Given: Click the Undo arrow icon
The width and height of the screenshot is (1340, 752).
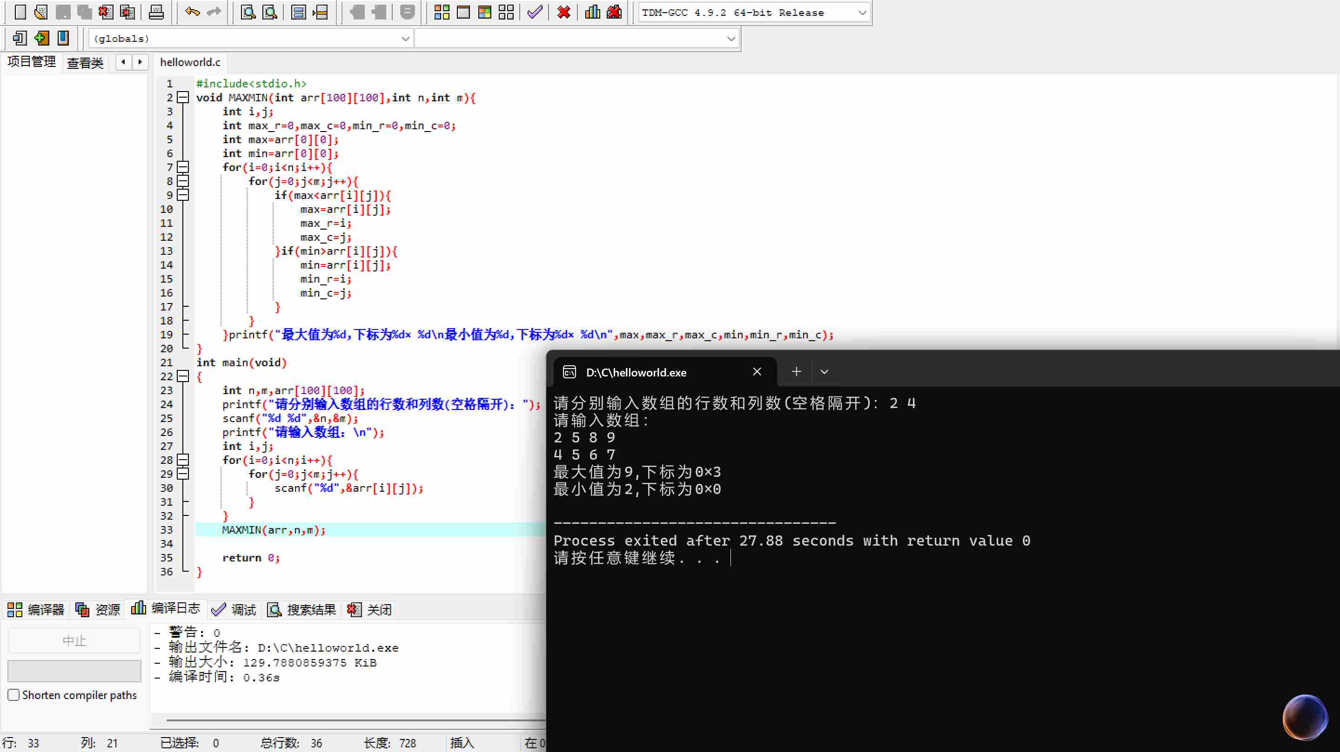Looking at the screenshot, I should (x=192, y=12).
